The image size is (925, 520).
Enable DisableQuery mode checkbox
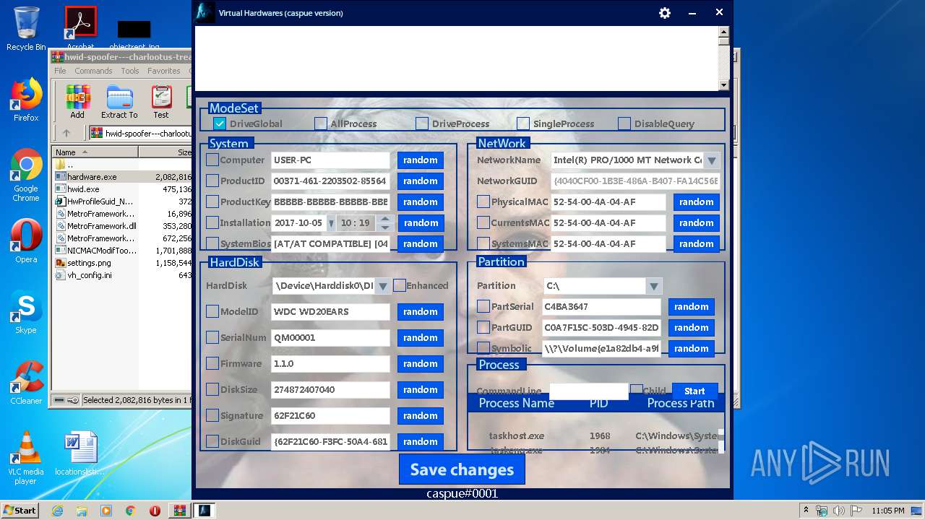pos(624,123)
